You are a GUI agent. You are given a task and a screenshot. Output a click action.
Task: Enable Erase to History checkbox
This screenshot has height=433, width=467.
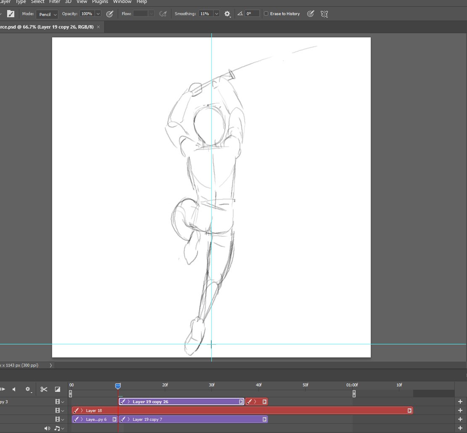click(x=266, y=14)
